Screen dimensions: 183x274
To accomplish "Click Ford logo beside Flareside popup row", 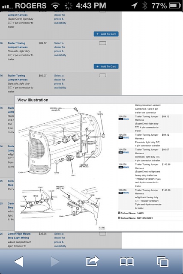I will click(x=123, y=137).
